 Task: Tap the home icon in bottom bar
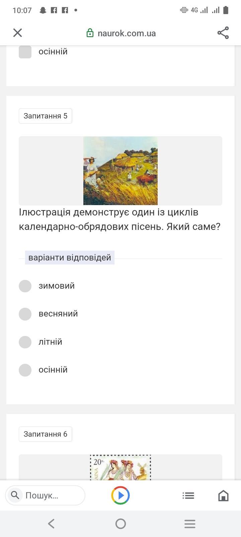point(223,495)
